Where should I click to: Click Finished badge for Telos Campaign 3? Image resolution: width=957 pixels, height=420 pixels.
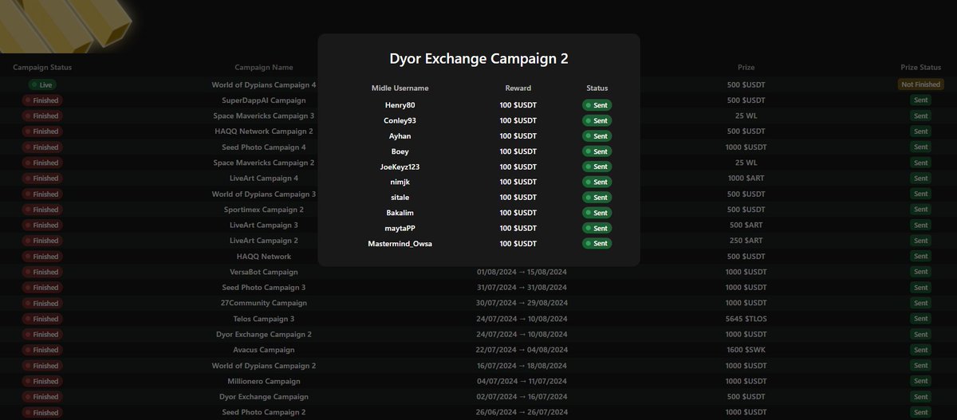(42, 319)
